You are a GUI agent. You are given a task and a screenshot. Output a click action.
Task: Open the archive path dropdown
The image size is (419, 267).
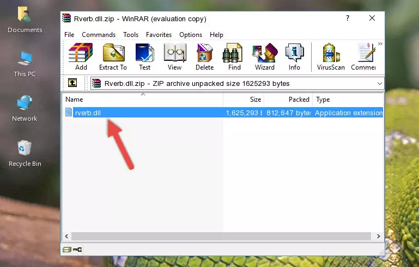tap(379, 84)
